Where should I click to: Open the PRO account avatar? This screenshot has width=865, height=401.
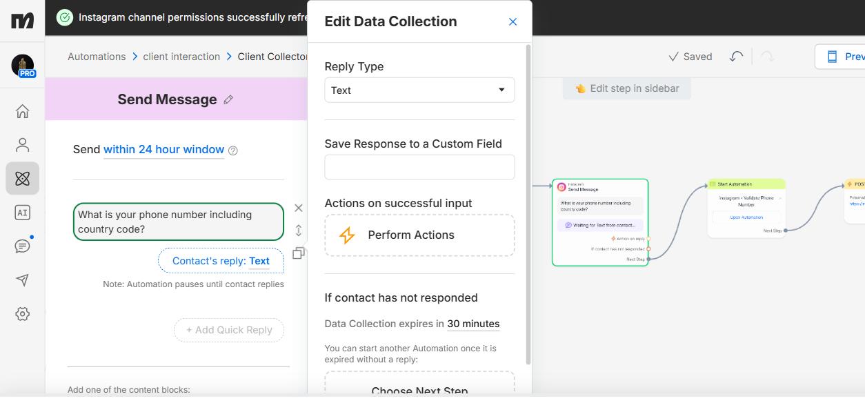pyautogui.click(x=23, y=66)
